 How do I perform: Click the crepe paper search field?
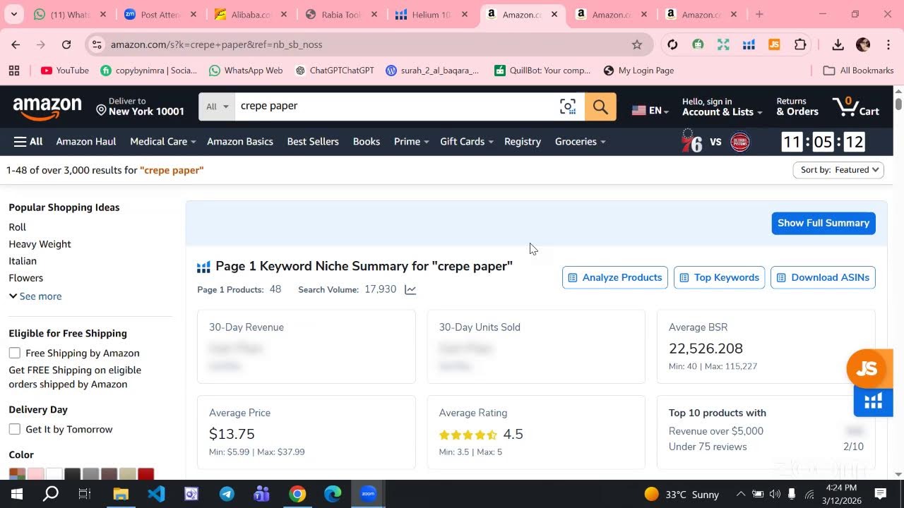click(x=395, y=107)
